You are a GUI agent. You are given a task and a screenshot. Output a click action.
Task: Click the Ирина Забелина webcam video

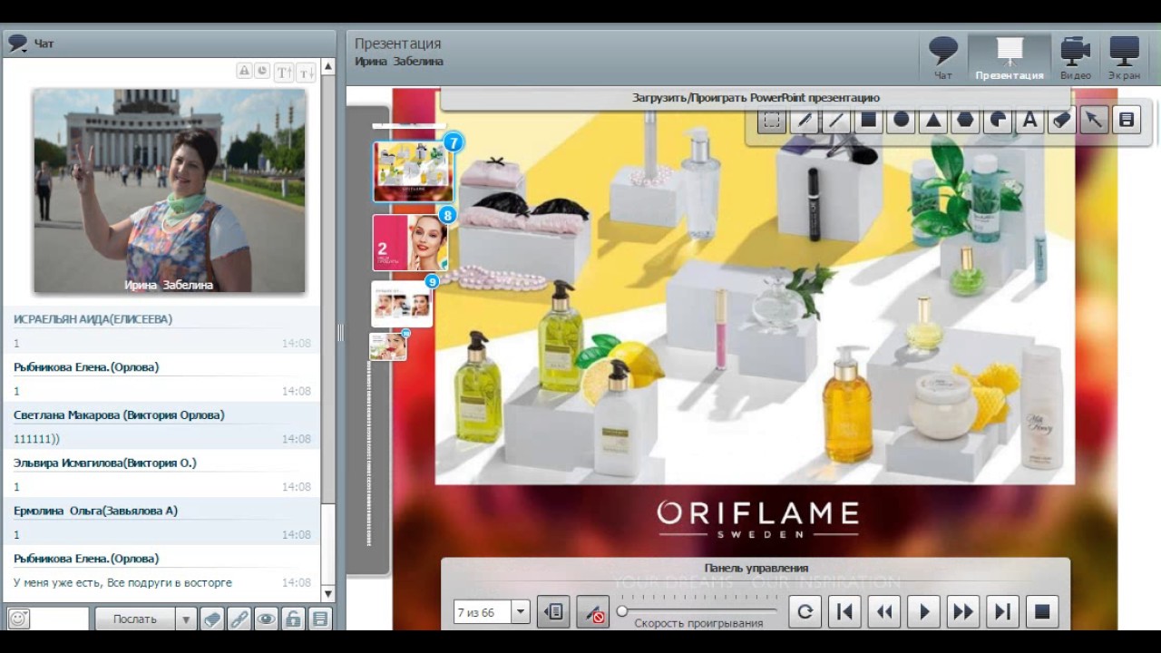click(x=169, y=190)
